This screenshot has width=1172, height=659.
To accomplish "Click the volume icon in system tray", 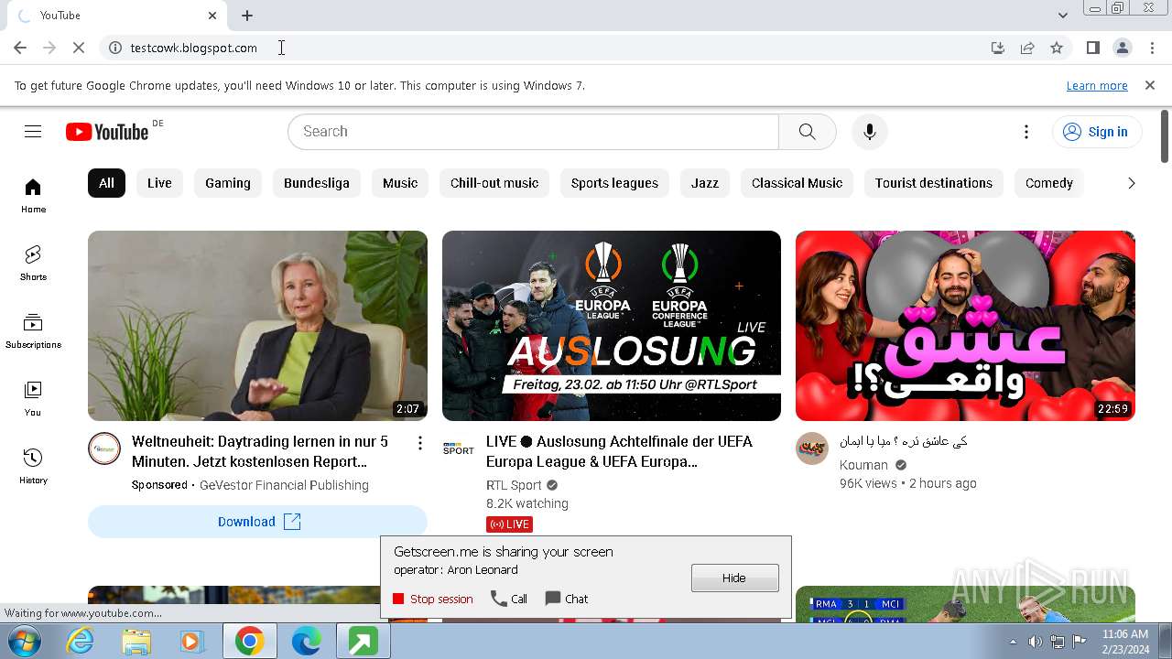I will tap(1035, 642).
